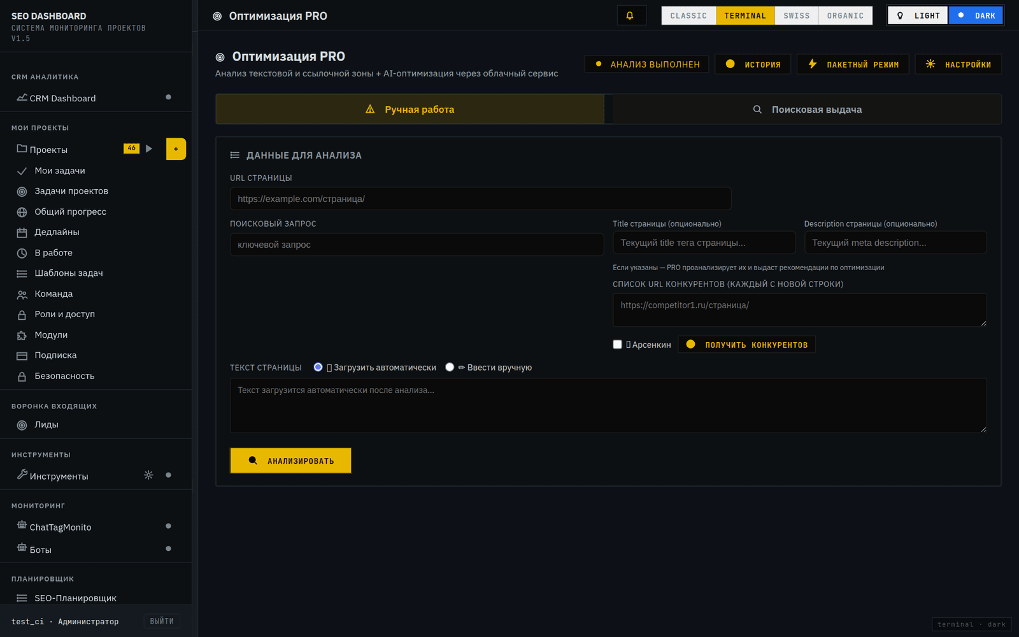Image resolution: width=1019 pixels, height=637 pixels.
Task: Select the CLASSIC theme tab
Action: (688, 15)
